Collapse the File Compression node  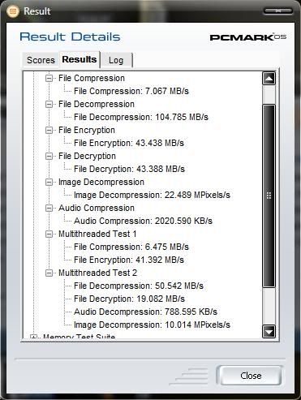[x=49, y=79]
